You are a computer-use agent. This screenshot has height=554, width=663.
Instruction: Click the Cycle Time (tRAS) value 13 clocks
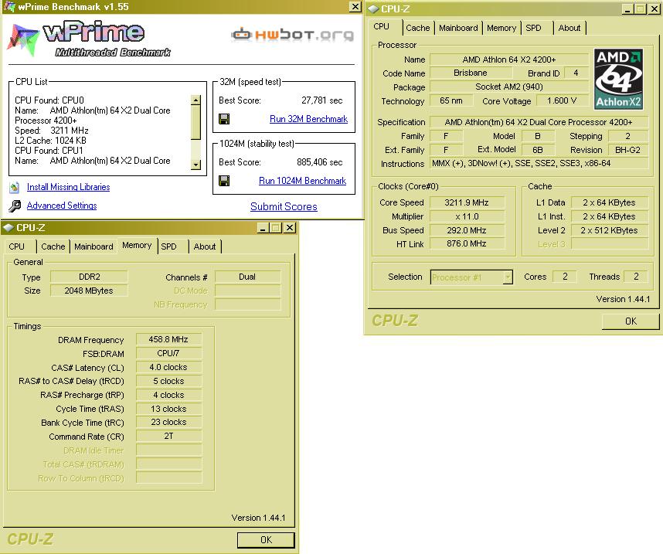168,409
